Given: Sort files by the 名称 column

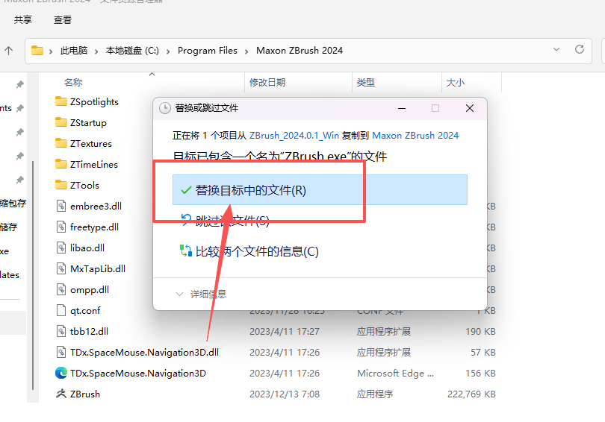Looking at the screenshot, I should [x=73, y=83].
